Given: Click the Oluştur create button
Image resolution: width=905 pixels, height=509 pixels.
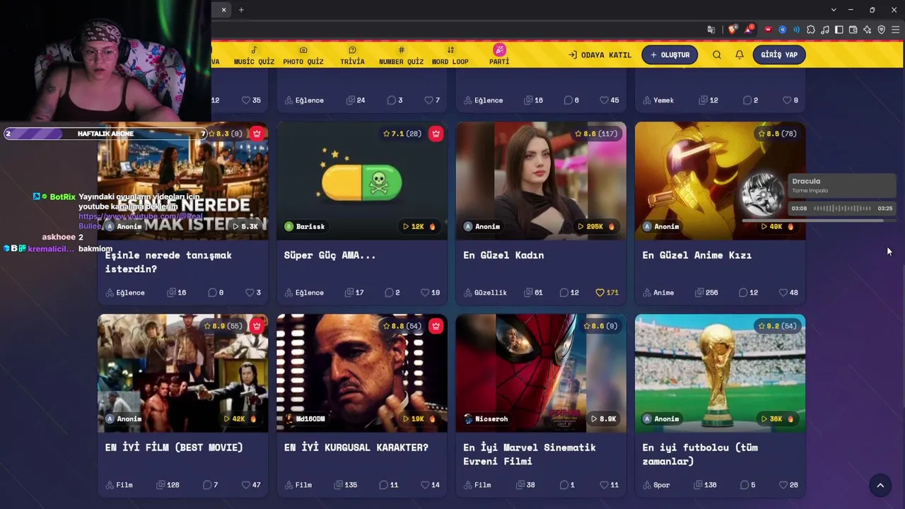Looking at the screenshot, I should click(x=670, y=54).
